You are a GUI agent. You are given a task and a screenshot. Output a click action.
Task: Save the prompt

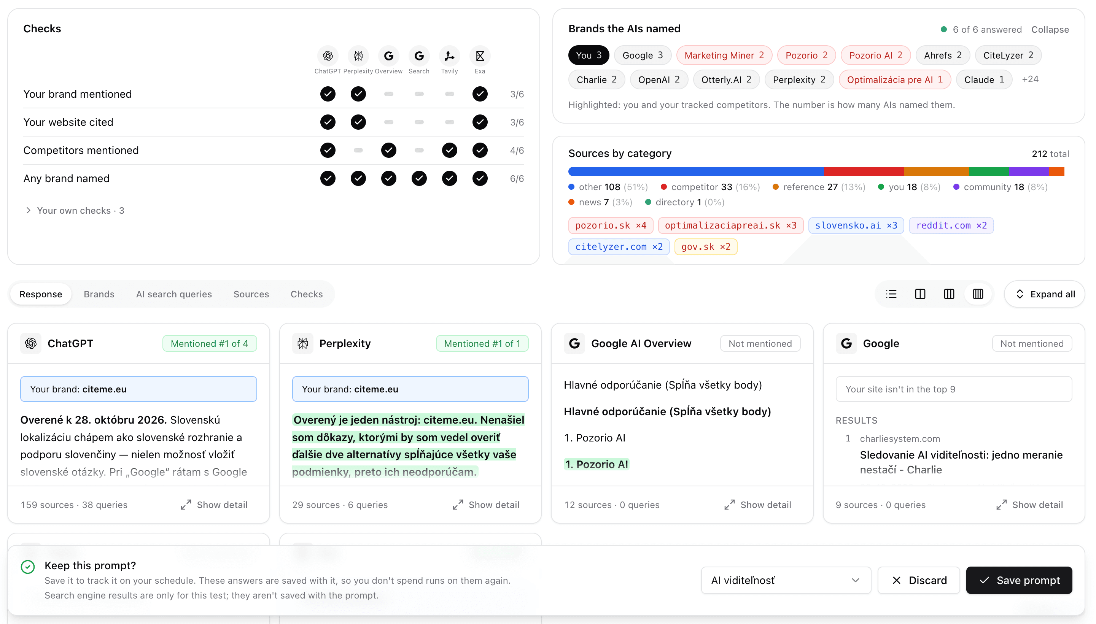1019,580
